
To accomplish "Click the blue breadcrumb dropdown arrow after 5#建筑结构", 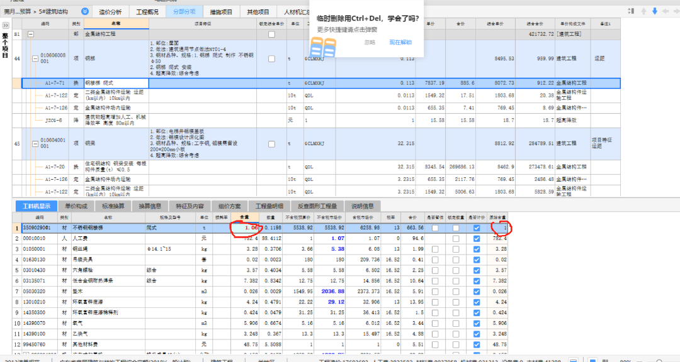I will pyautogui.click(x=85, y=12).
